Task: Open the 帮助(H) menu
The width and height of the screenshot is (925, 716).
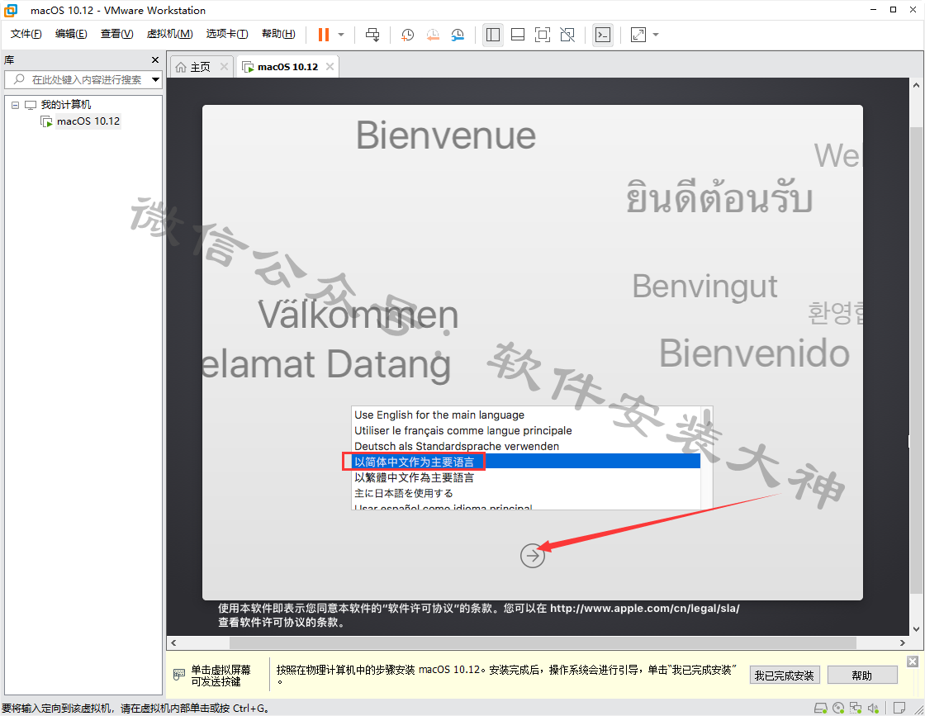Action: coord(278,34)
